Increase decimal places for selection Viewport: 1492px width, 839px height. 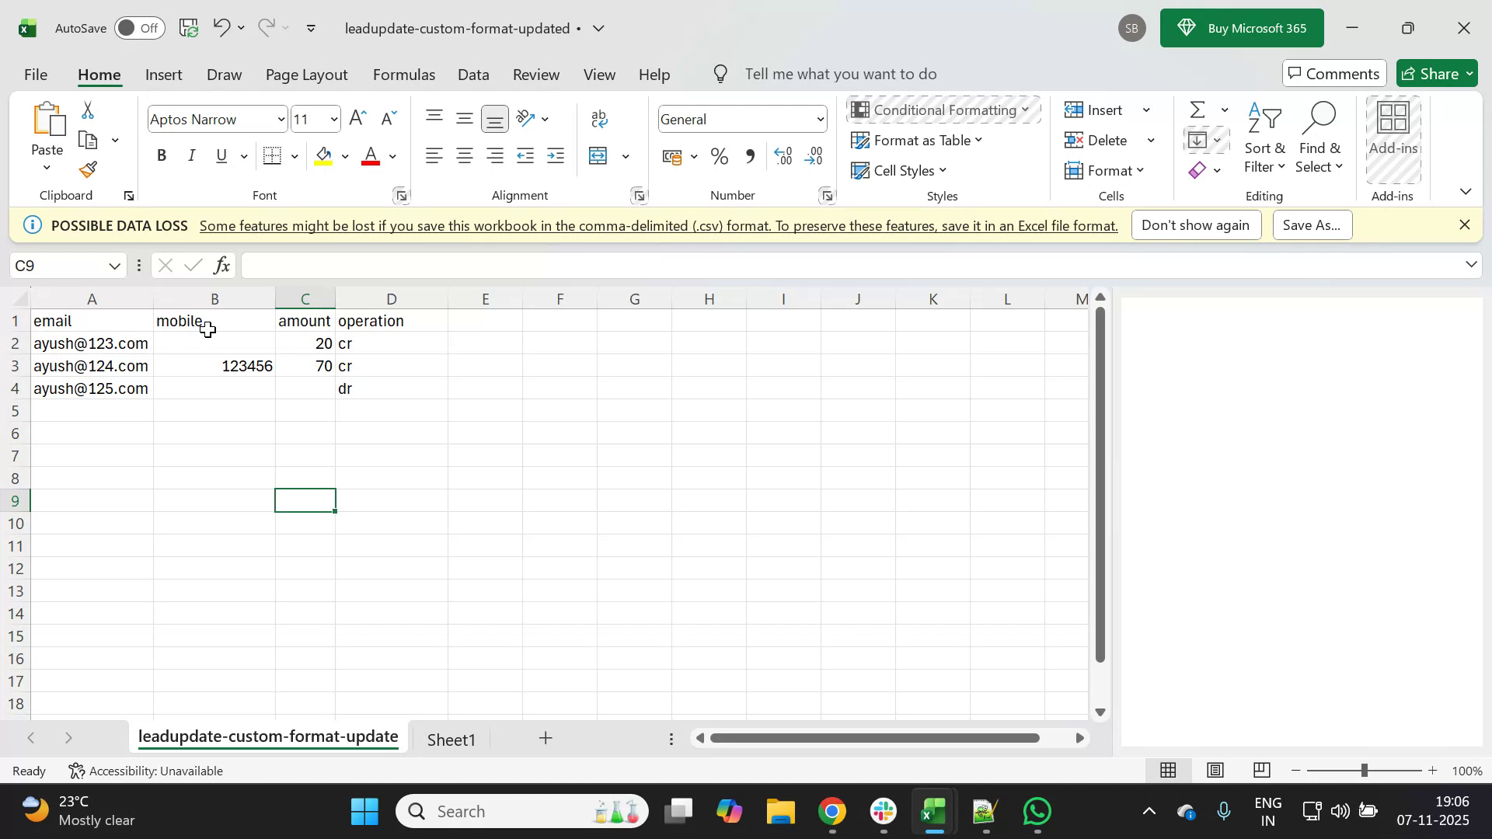pyautogui.click(x=783, y=155)
